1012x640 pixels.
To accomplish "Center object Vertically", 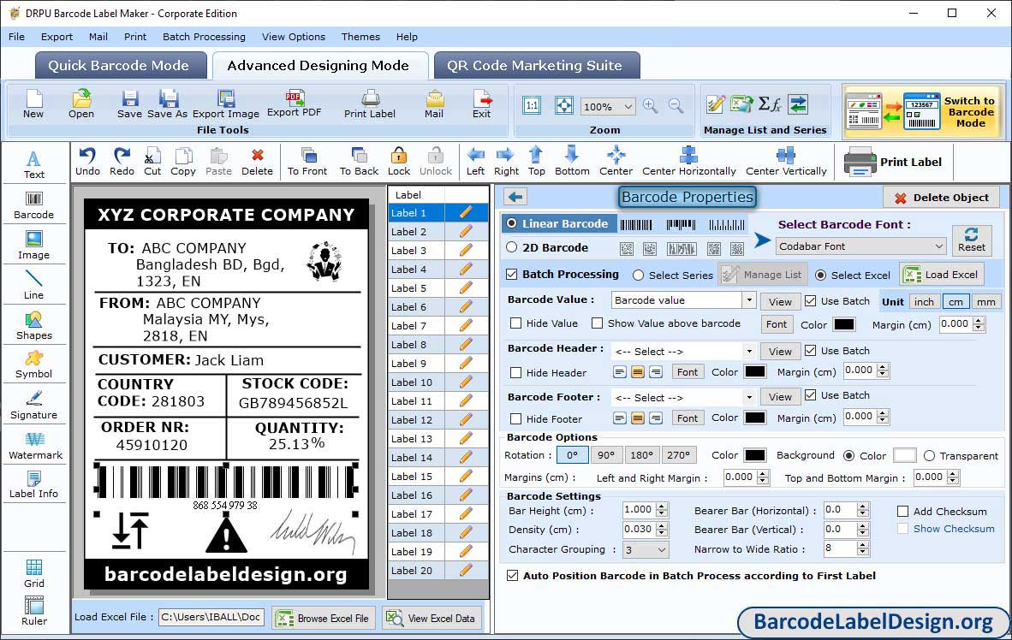I will tap(786, 162).
